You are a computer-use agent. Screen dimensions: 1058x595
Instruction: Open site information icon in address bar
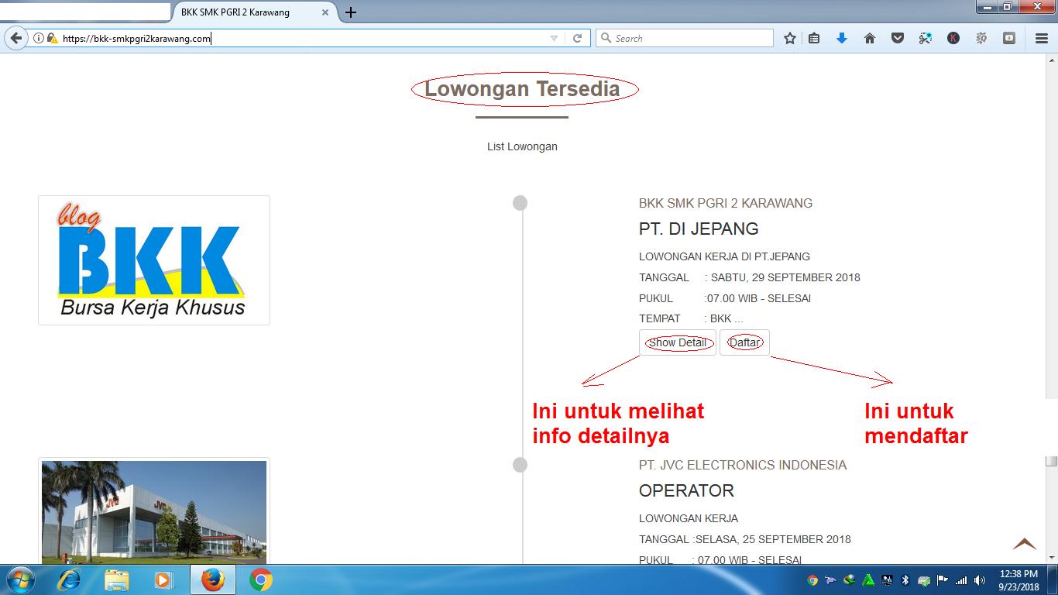coord(38,38)
